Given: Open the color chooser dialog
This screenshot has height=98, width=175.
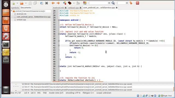Looking at the screenshot, I should 85,3.
